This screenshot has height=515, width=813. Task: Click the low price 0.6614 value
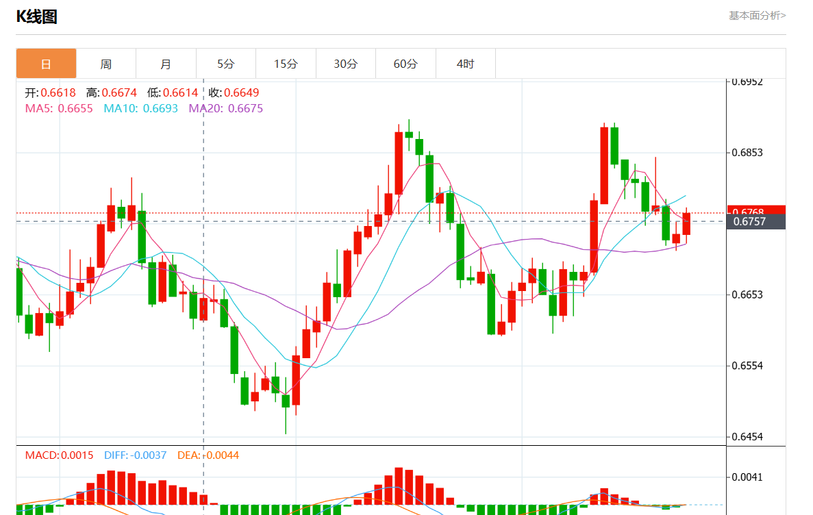click(180, 92)
